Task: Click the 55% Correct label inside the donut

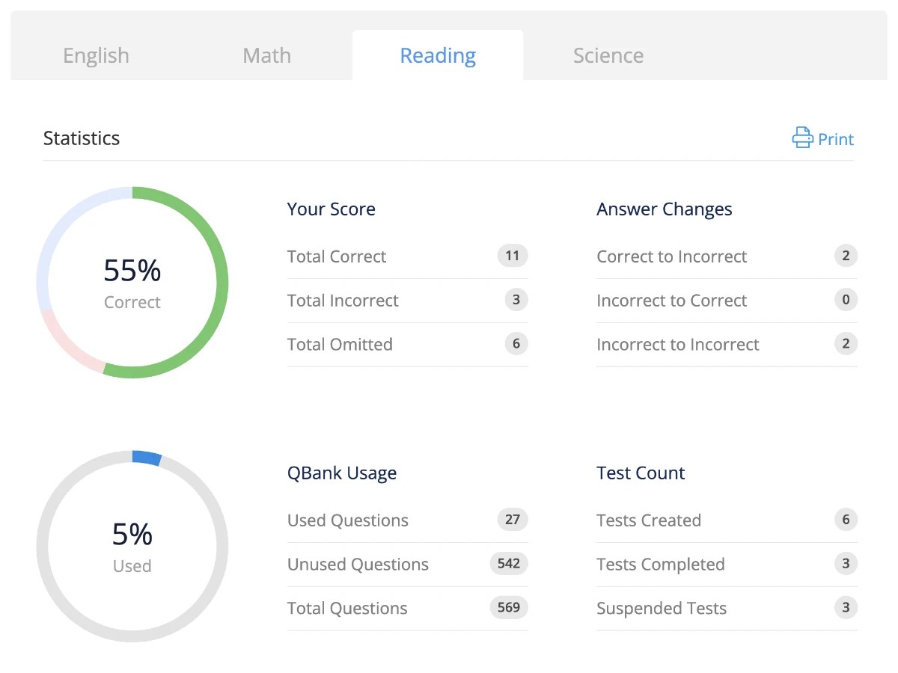Action: pyautogui.click(x=132, y=283)
